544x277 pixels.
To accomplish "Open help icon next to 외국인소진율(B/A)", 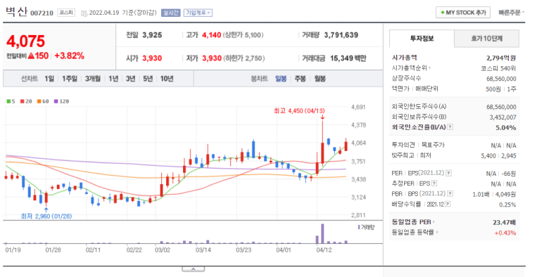I will (450, 127).
